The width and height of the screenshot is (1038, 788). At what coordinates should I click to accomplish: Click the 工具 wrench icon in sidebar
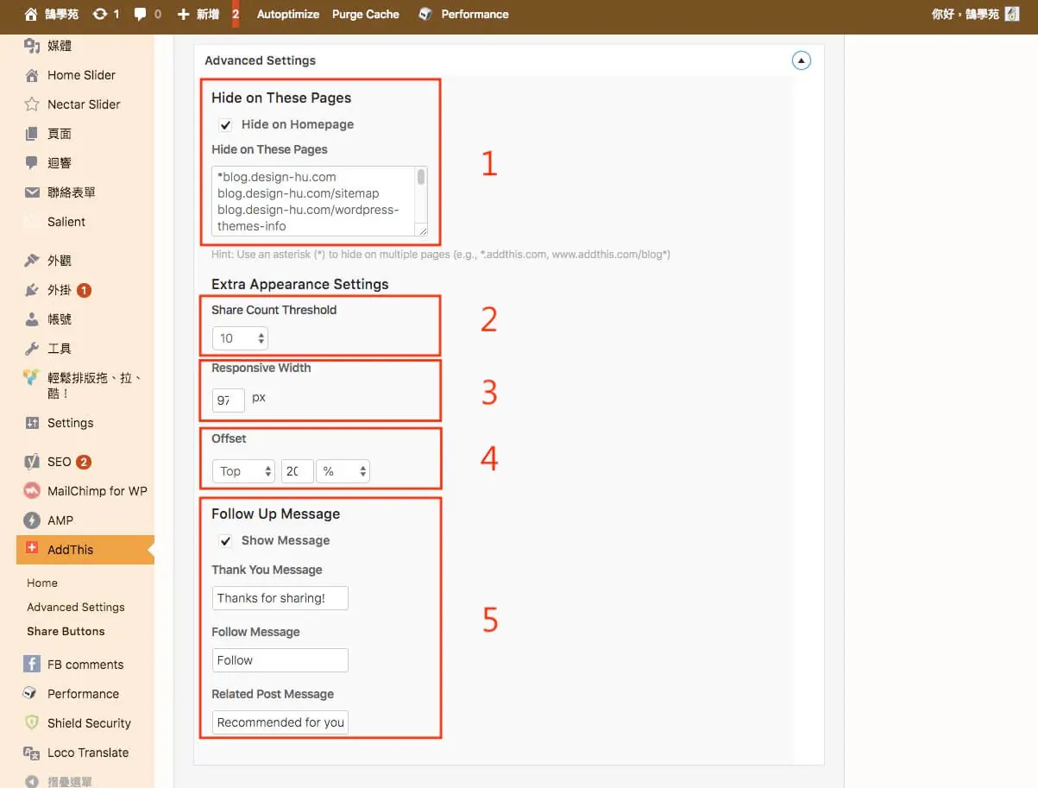(32, 349)
